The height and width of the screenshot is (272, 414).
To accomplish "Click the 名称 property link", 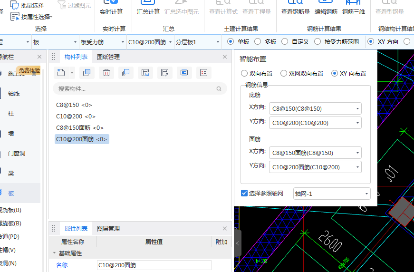I will pos(62,265).
